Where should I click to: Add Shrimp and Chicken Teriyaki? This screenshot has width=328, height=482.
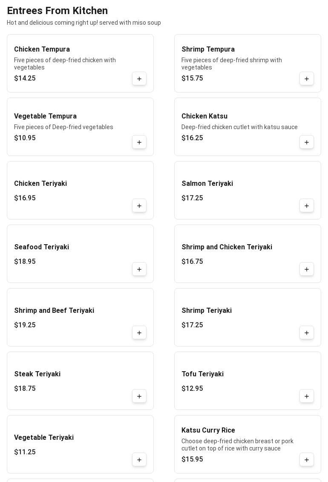tap(307, 269)
